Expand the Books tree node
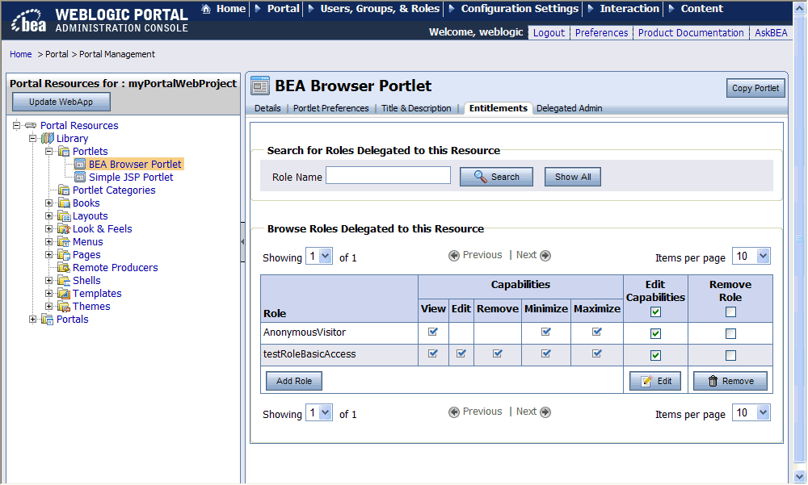The width and height of the screenshot is (808, 485). click(x=48, y=203)
